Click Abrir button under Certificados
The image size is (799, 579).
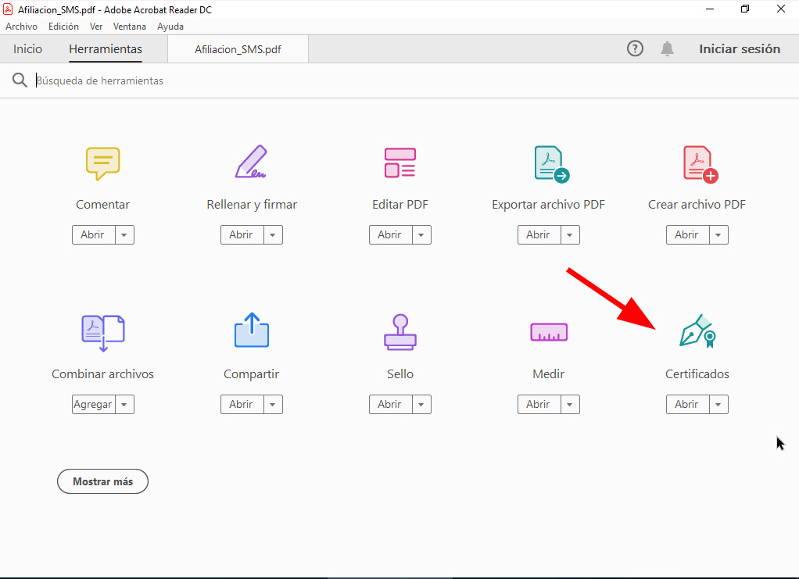coord(688,404)
